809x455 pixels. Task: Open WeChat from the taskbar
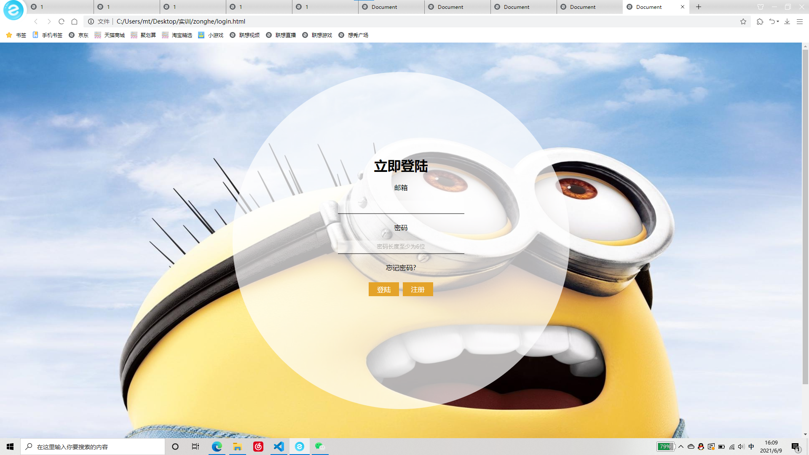pyautogui.click(x=320, y=447)
